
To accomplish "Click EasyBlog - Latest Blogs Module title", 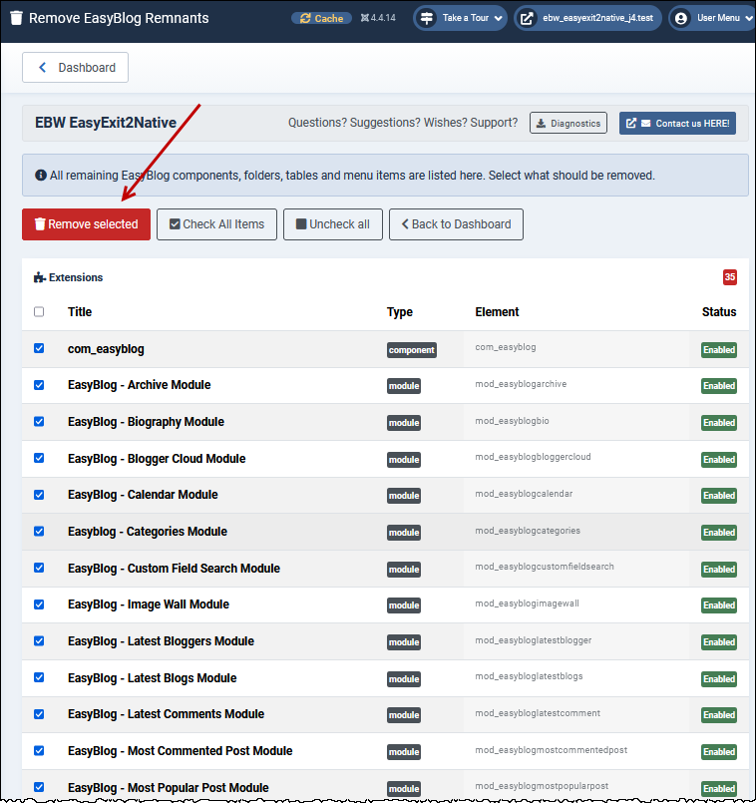I will tap(153, 678).
